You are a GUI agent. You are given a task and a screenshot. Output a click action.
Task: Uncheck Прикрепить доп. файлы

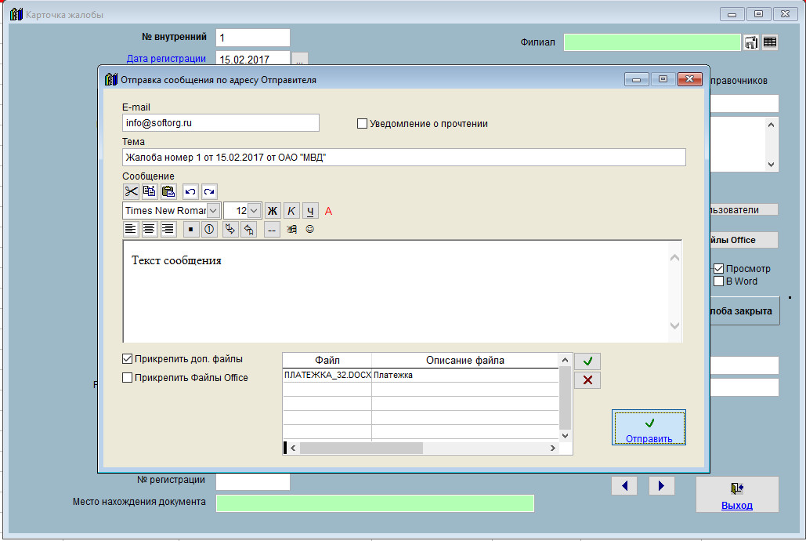tap(128, 359)
